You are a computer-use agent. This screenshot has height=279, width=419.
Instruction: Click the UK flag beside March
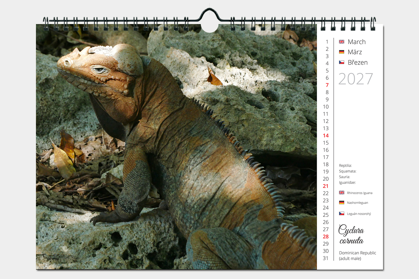pos(341,42)
